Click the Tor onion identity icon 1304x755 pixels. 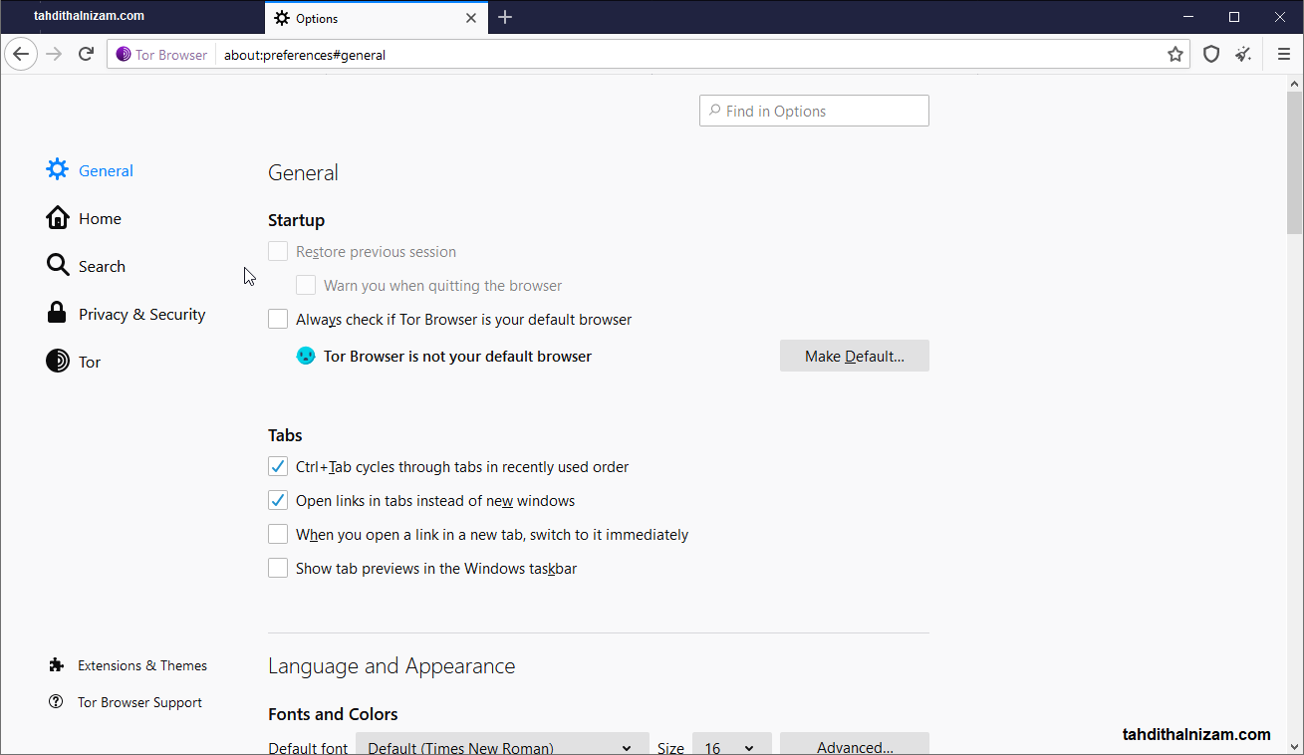point(124,55)
